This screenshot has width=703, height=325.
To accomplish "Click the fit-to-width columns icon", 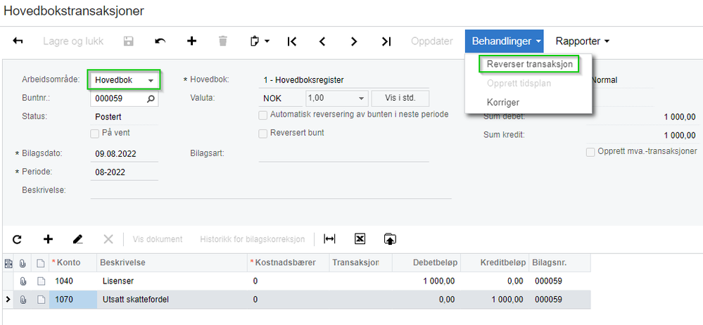I will click(x=329, y=239).
